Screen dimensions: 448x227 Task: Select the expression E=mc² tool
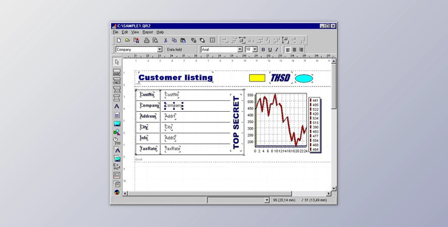pos(117,167)
